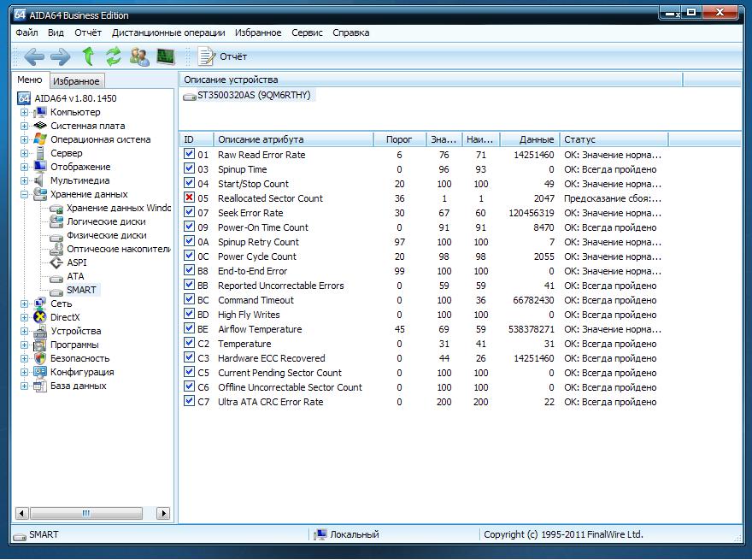Click the DirectX icon in tree

(x=39, y=317)
